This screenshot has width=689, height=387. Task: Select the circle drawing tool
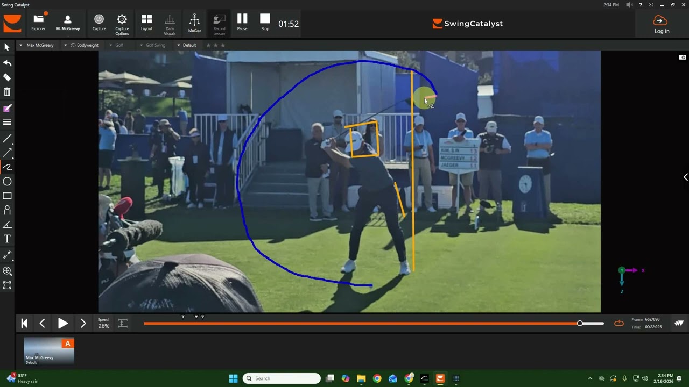tap(8, 182)
